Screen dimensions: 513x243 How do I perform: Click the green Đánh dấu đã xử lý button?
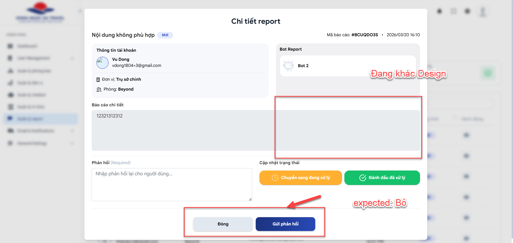(382, 178)
